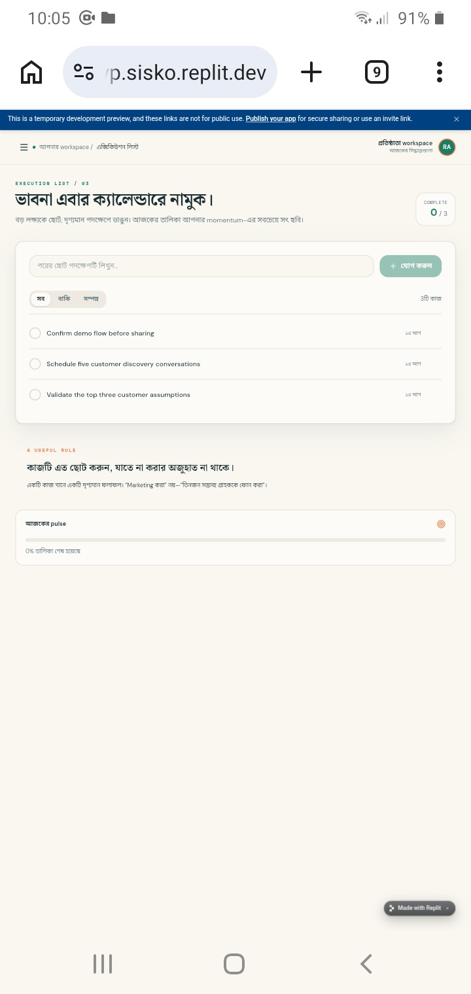Click the target icon in pulse card
Image resolution: width=471 pixels, height=994 pixels.
(x=441, y=524)
